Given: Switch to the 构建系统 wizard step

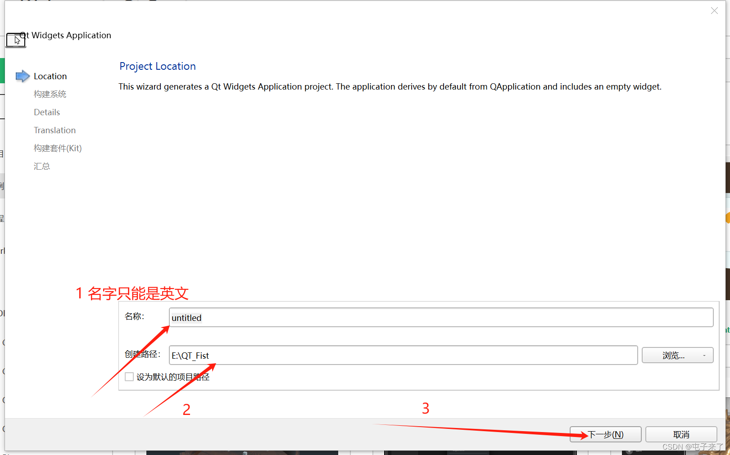Looking at the screenshot, I should click(50, 94).
